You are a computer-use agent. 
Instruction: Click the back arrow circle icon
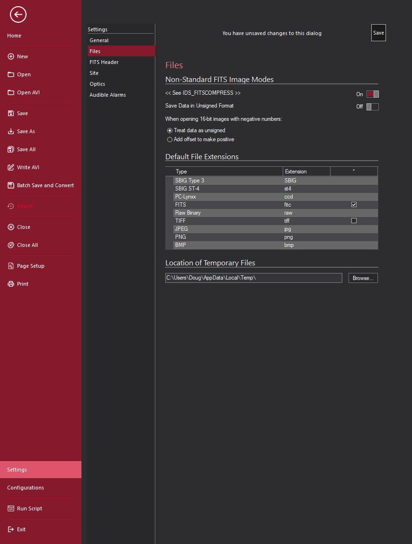pyautogui.click(x=18, y=15)
